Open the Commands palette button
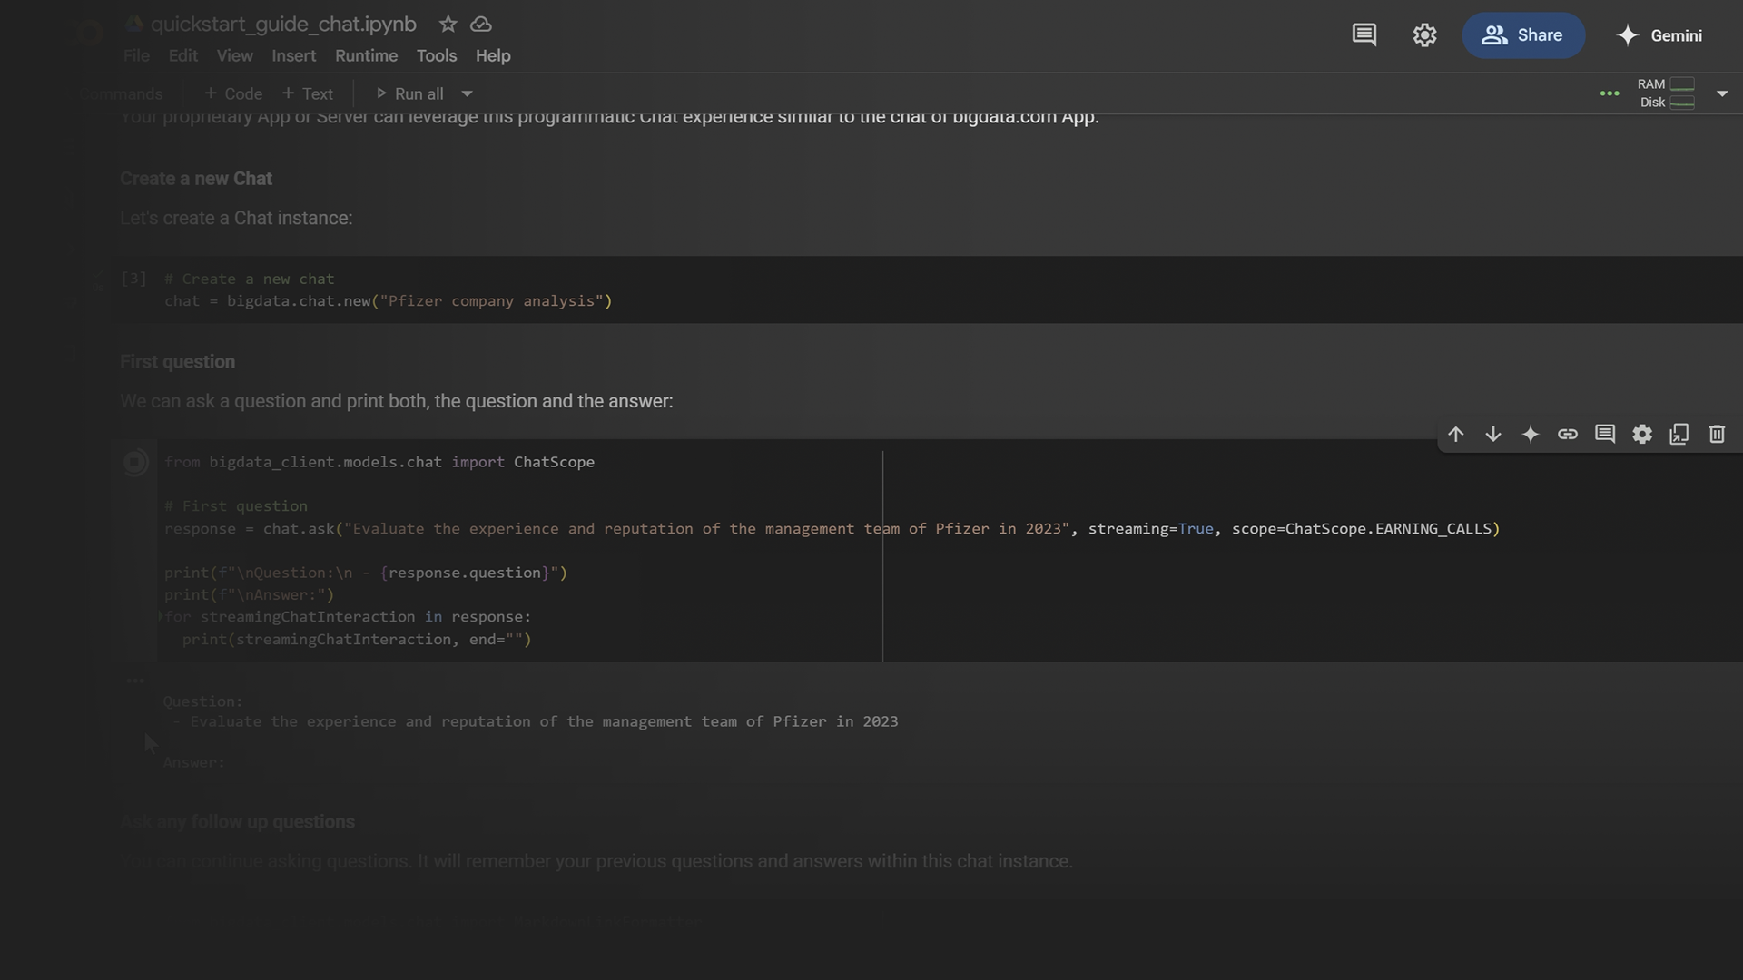This screenshot has width=1743, height=980. pyautogui.click(x=120, y=93)
